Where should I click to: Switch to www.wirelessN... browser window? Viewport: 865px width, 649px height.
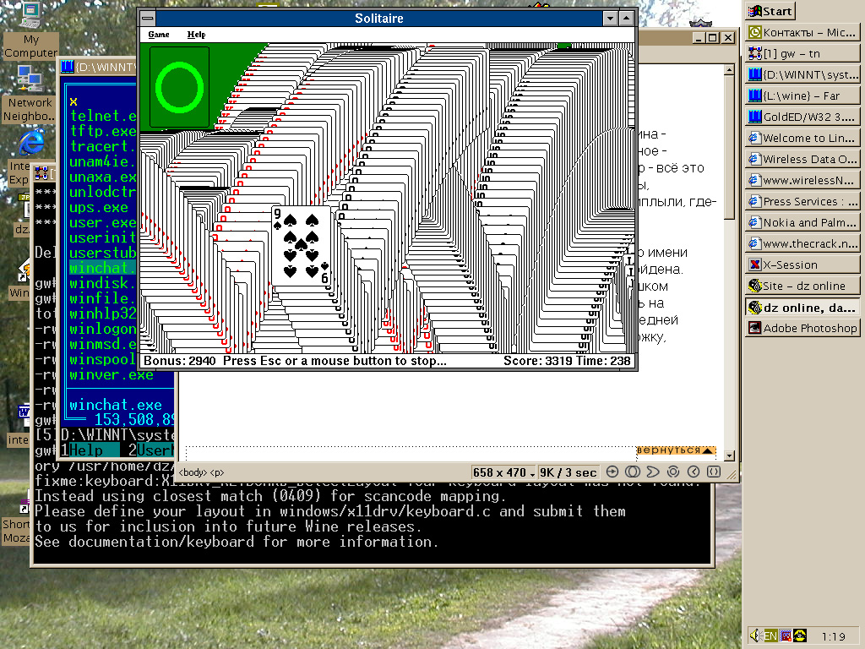[x=802, y=181]
